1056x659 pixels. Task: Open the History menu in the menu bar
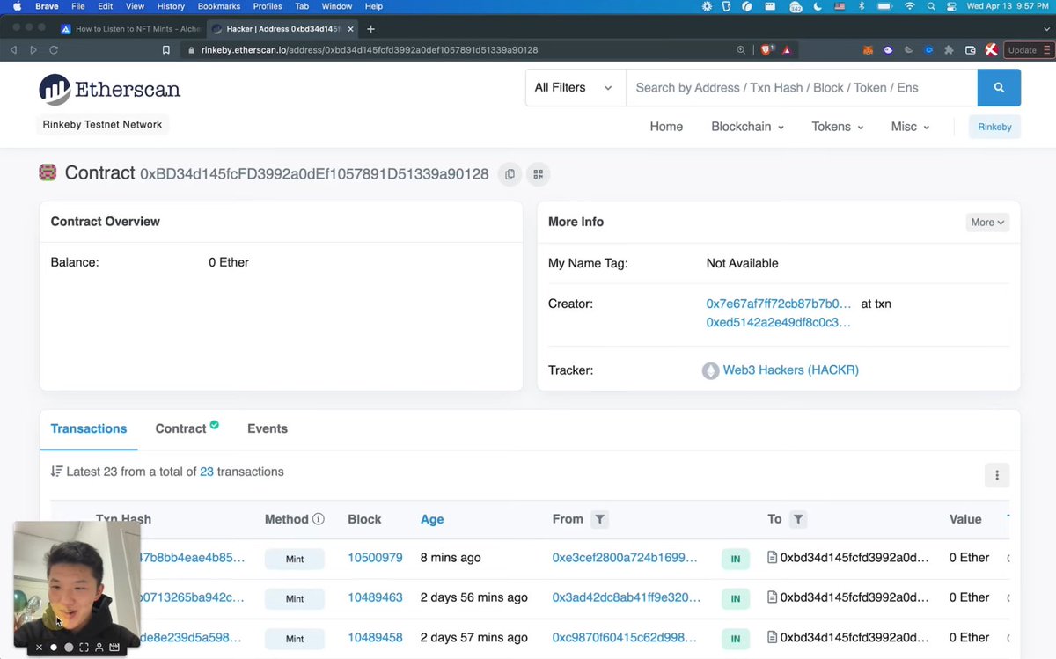pyautogui.click(x=171, y=6)
